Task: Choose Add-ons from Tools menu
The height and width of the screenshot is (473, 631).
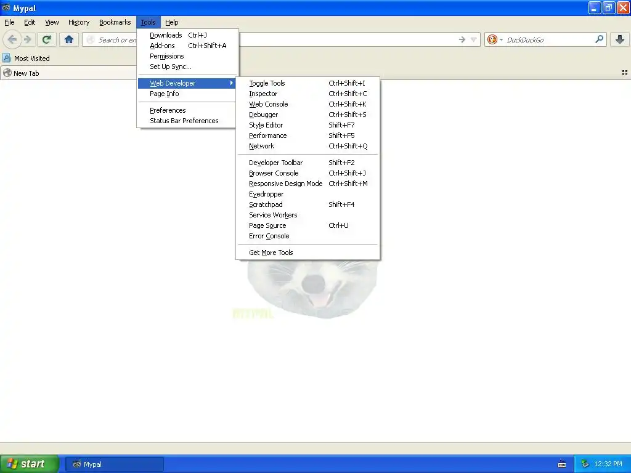Action: tap(187, 46)
